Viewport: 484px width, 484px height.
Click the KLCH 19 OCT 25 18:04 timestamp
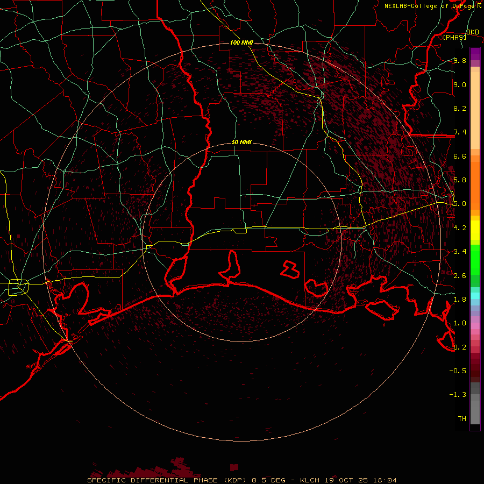click(347, 480)
